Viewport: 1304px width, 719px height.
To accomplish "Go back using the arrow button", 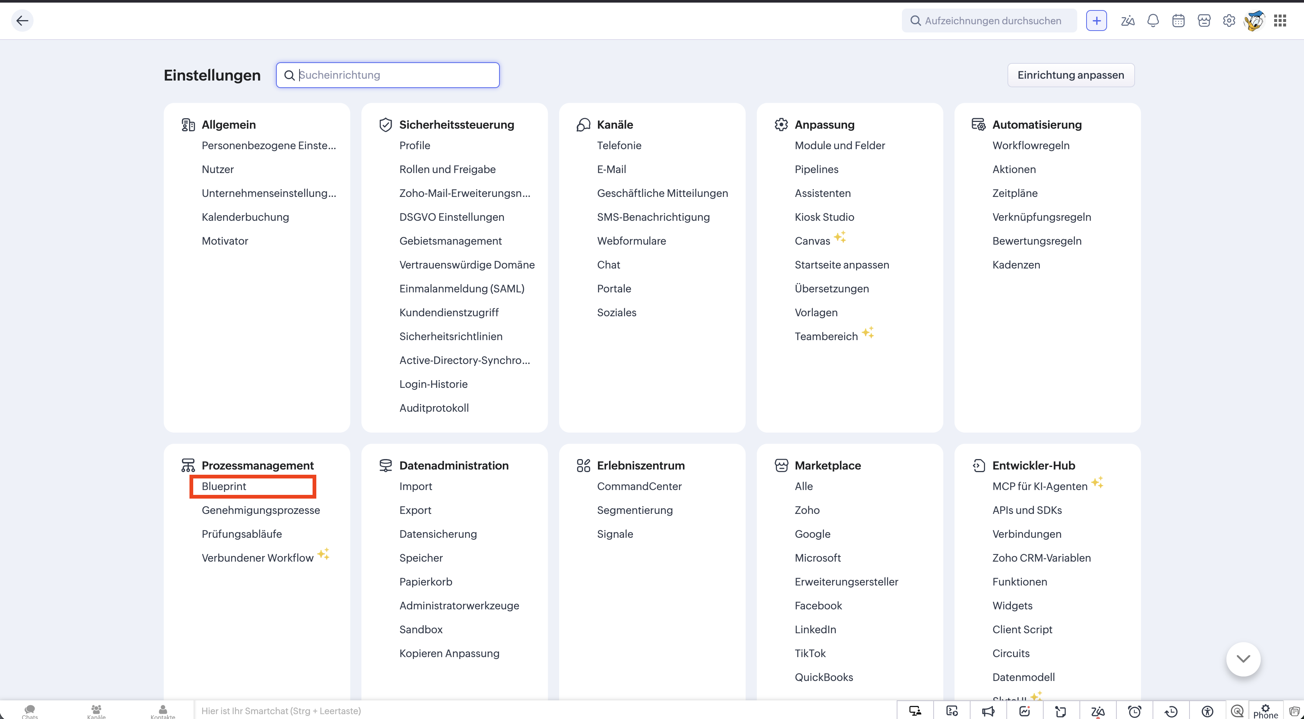I will pos(22,21).
